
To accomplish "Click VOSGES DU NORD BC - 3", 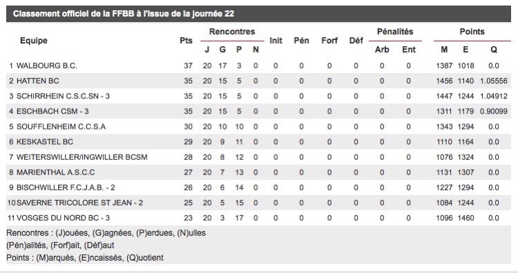I will click(x=63, y=218).
